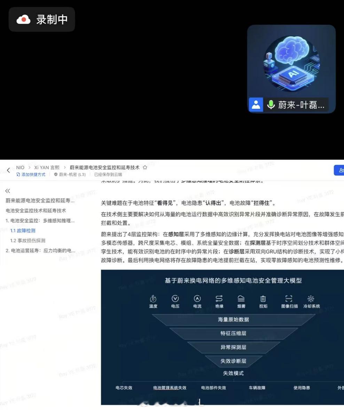Collapse the outline sidebar with the « control
The image size is (344, 410).
click(x=7, y=191)
